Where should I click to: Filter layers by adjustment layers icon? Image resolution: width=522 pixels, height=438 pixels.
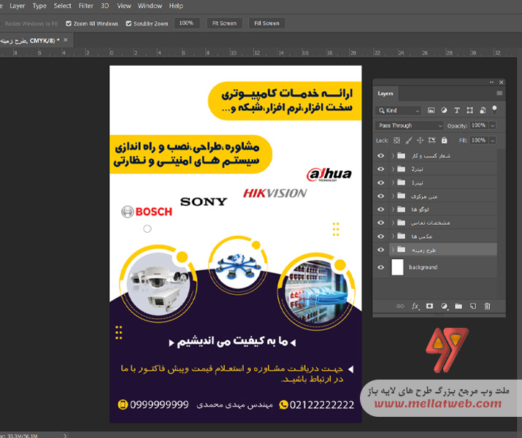click(444, 110)
